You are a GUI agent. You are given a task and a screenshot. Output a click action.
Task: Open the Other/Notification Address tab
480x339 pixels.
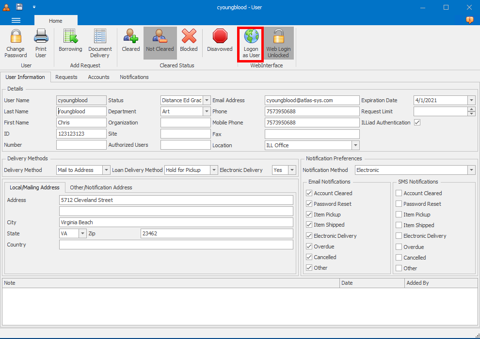pyautogui.click(x=101, y=187)
